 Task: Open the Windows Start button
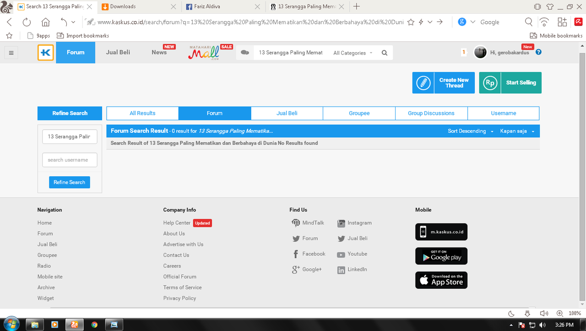[11, 324]
